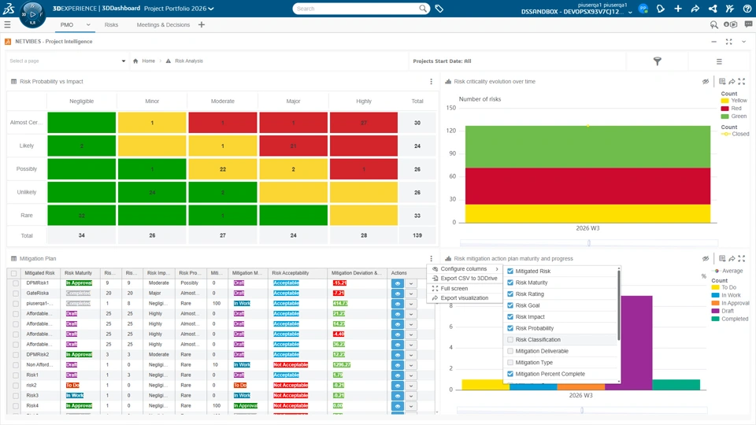The width and height of the screenshot is (756, 425).
Task: Open actions dropdown for GateRiska row
Action: 411,294
